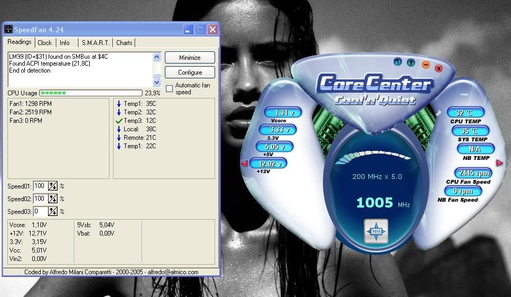511x297 pixels.
Task: Click the NB TEMP N/A readout
Action: pos(476,149)
